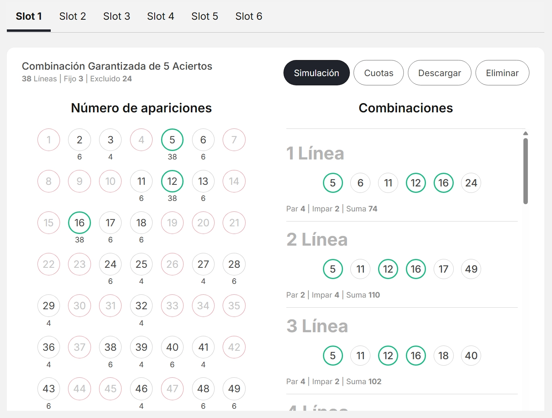Select the Slot 3 tab
The height and width of the screenshot is (418, 552).
(116, 16)
